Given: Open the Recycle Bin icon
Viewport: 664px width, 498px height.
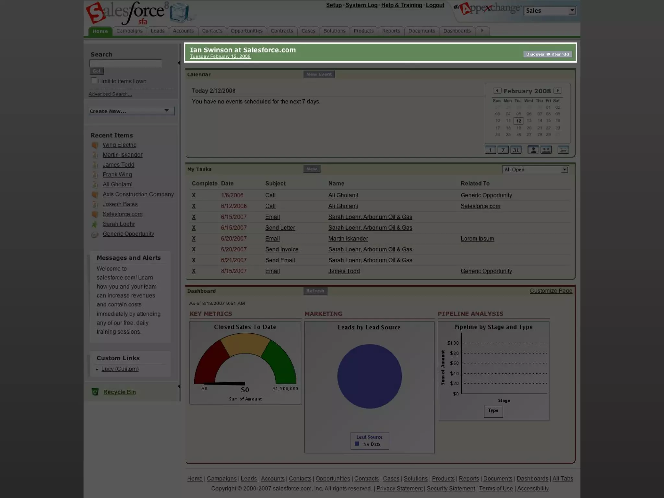Looking at the screenshot, I should tap(95, 392).
